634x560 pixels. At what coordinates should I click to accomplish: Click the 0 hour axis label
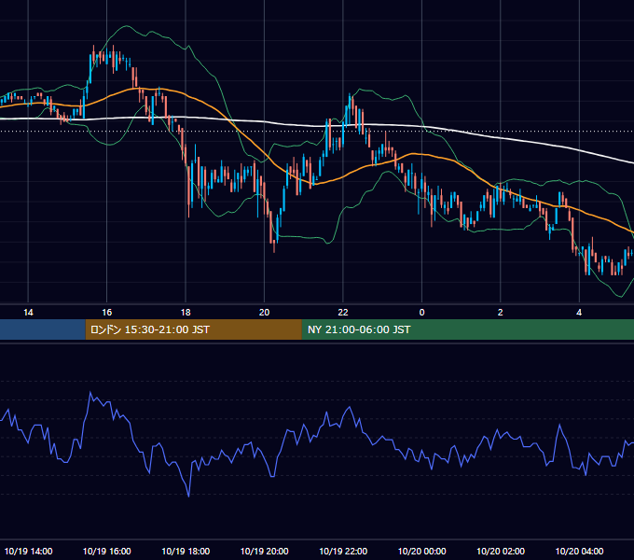pyautogui.click(x=421, y=313)
